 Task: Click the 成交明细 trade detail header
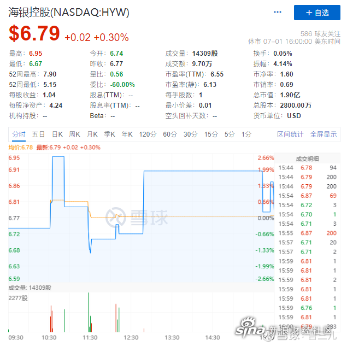307,159
